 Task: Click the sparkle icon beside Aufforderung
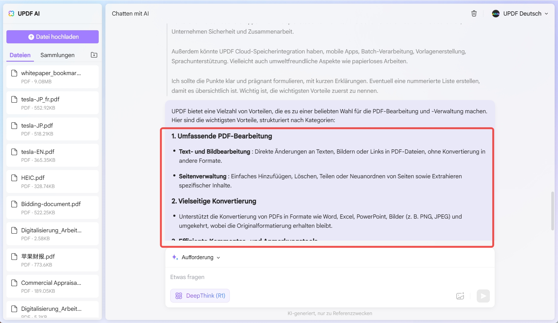(175, 257)
